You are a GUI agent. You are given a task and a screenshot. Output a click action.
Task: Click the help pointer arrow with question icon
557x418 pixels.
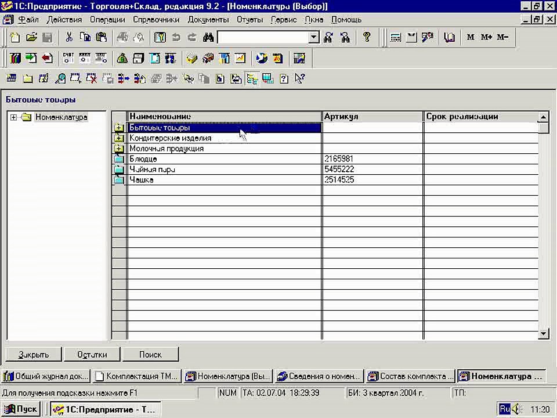coord(300,78)
